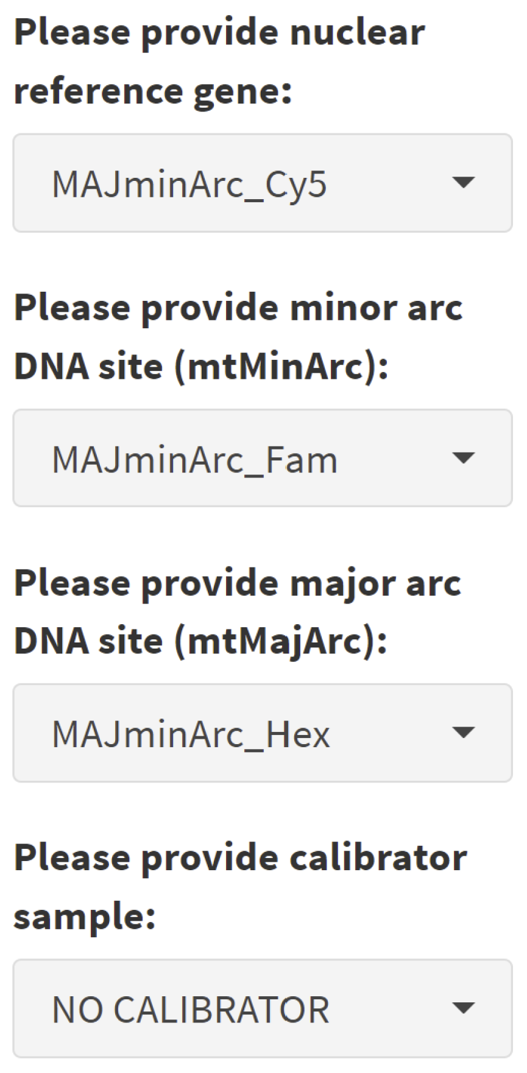Click the selected value MAJminArc_Hex
527x1073 pixels.
191,734
